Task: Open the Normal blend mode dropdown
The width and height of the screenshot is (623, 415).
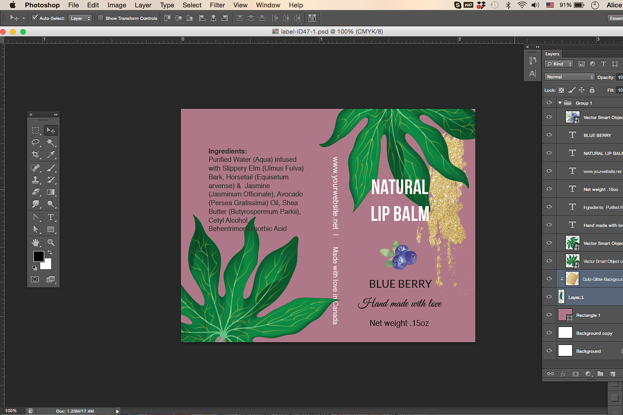Action: coord(569,77)
